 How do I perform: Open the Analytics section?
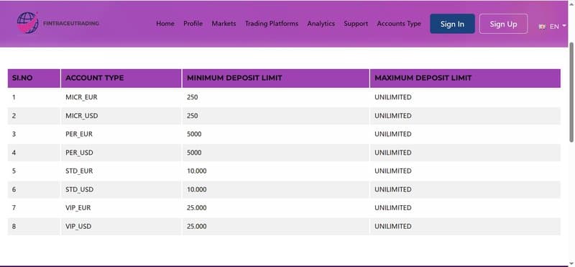(321, 24)
